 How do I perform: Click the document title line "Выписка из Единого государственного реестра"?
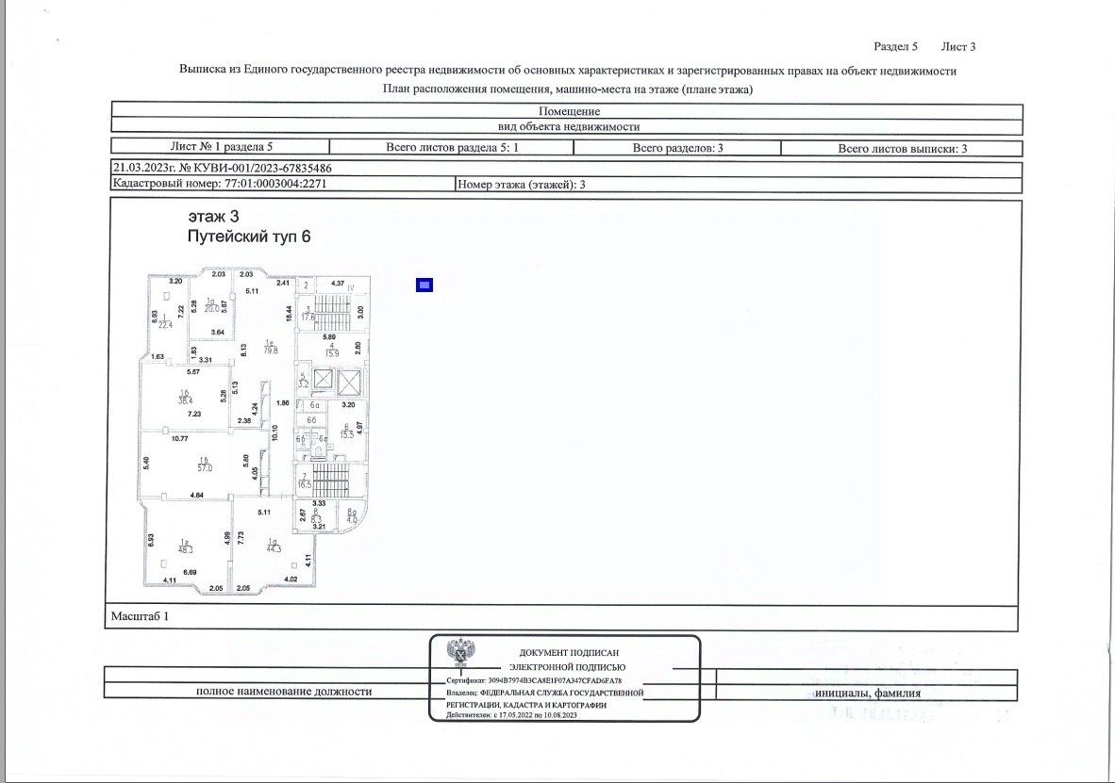pyautogui.click(x=568, y=71)
